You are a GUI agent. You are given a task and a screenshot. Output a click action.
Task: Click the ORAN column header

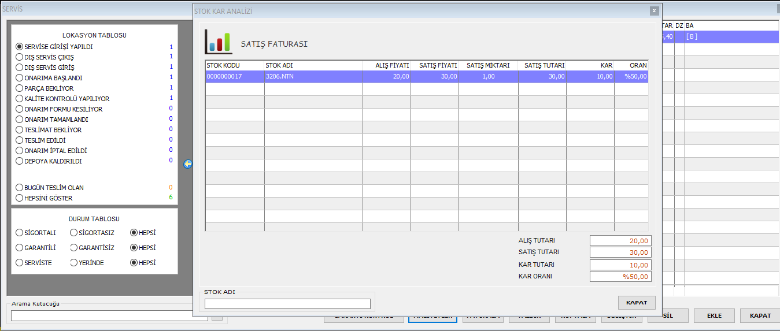pyautogui.click(x=631, y=65)
